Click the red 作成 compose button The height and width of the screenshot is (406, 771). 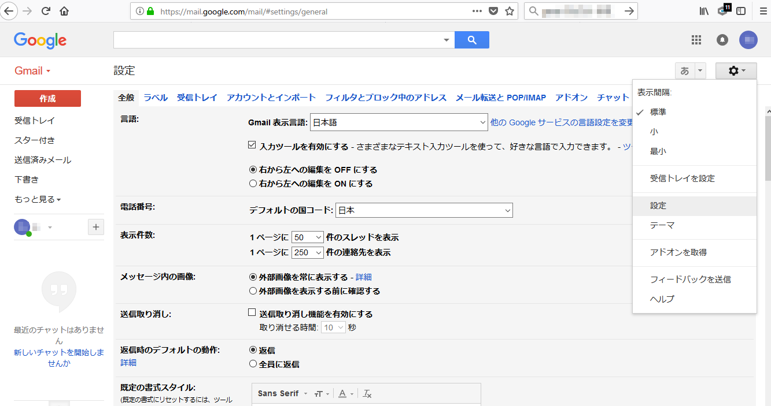tap(47, 99)
